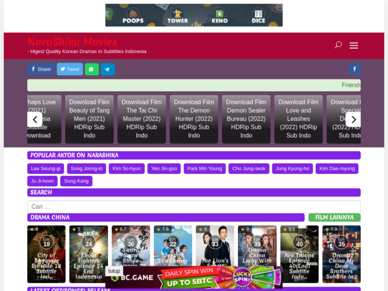This screenshot has width=388, height=291.
Task: Click the Drama China section heading
Action: coord(166,217)
